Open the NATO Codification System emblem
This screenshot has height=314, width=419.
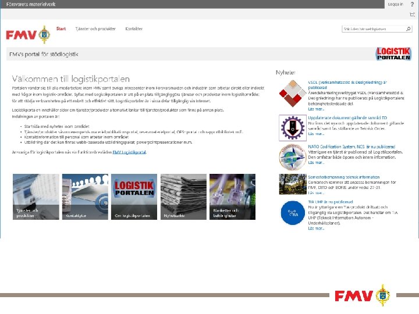pyautogui.click(x=293, y=157)
